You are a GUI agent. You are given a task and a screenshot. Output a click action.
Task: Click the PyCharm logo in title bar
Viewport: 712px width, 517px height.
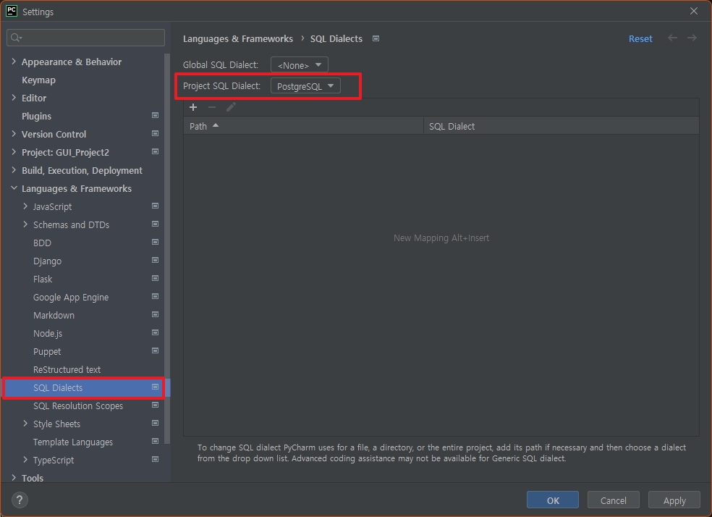click(12, 11)
